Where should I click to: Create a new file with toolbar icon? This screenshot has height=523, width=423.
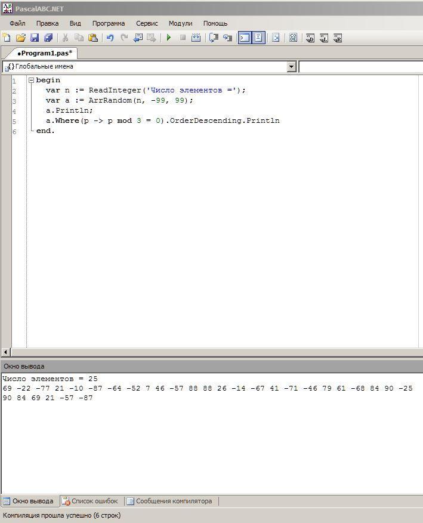pos(7,38)
